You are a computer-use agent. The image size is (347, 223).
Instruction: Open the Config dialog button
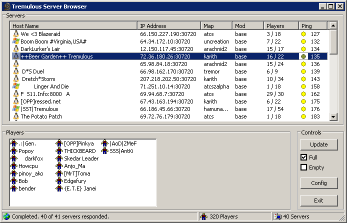[319, 183]
